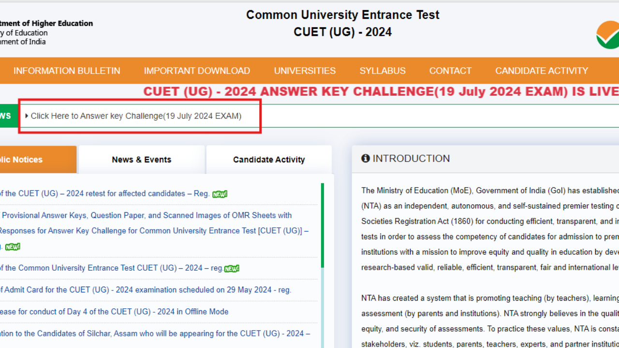Click the NEW badge on the Answer Keys notice

click(13, 247)
